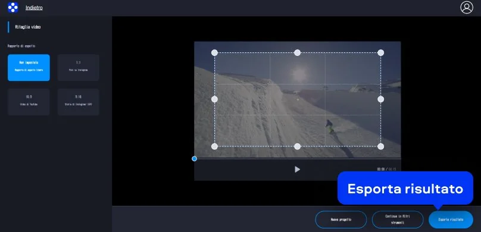Select the Ritaglia video tab
Viewport: 481px width, 232px height.
(28, 27)
